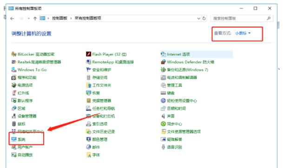Expand address bar history dropdown arrow

click(x=199, y=19)
